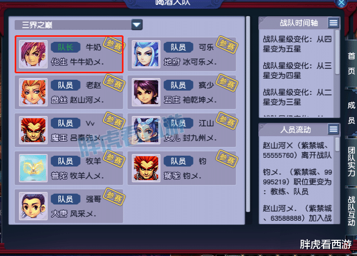Viewport: 357px width, 256px height.
Task: Click 疯少's purple-haired avatar icon
Action: coord(146,92)
